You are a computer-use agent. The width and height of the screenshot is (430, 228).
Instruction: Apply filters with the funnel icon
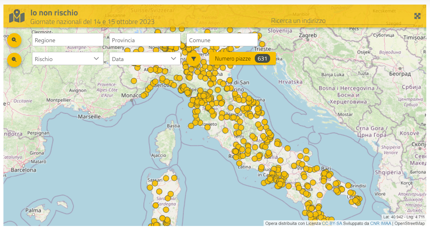click(x=194, y=59)
